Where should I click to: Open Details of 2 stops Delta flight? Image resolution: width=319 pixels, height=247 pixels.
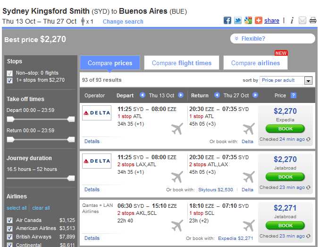[92, 189]
